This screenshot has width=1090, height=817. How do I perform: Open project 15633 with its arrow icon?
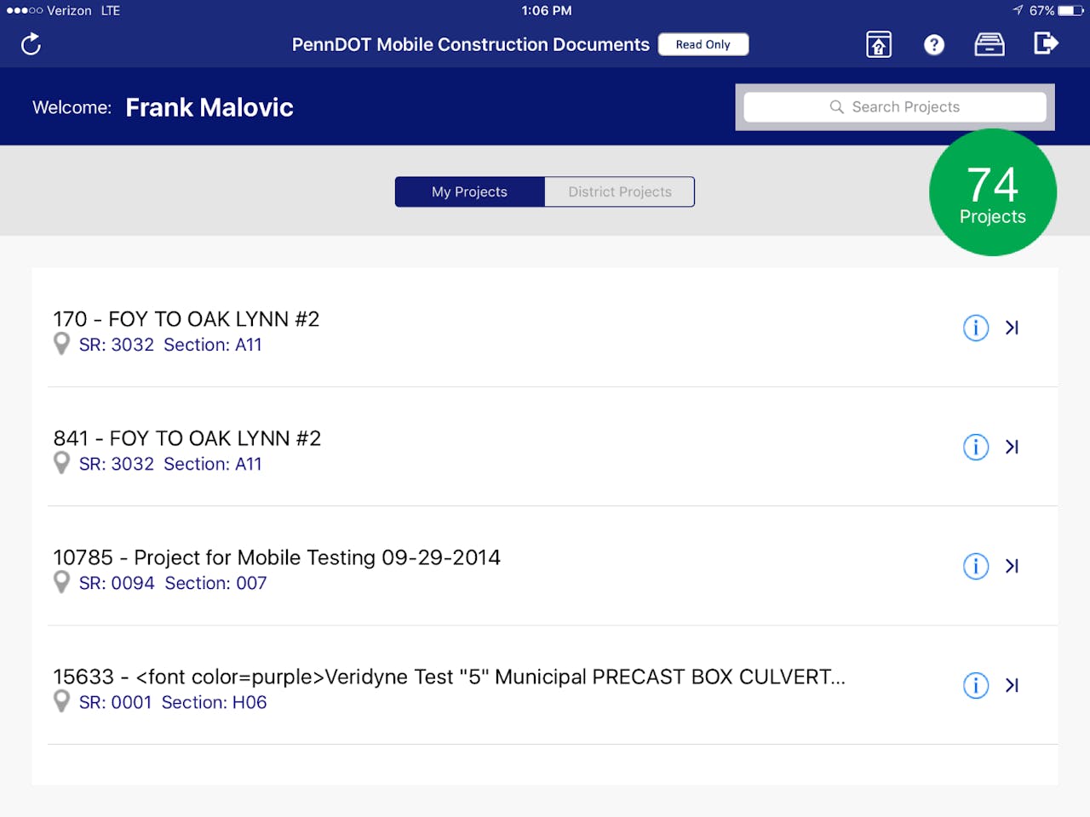point(1012,685)
